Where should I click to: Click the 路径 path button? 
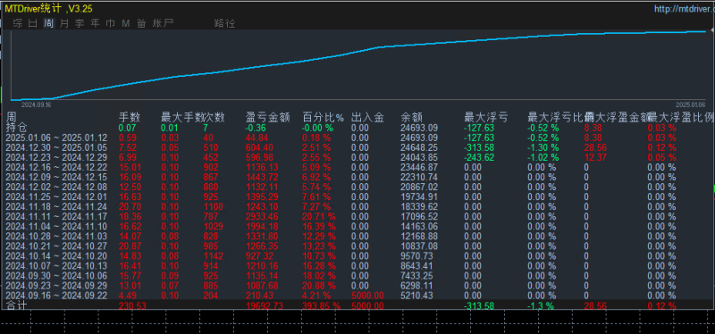click(x=225, y=23)
